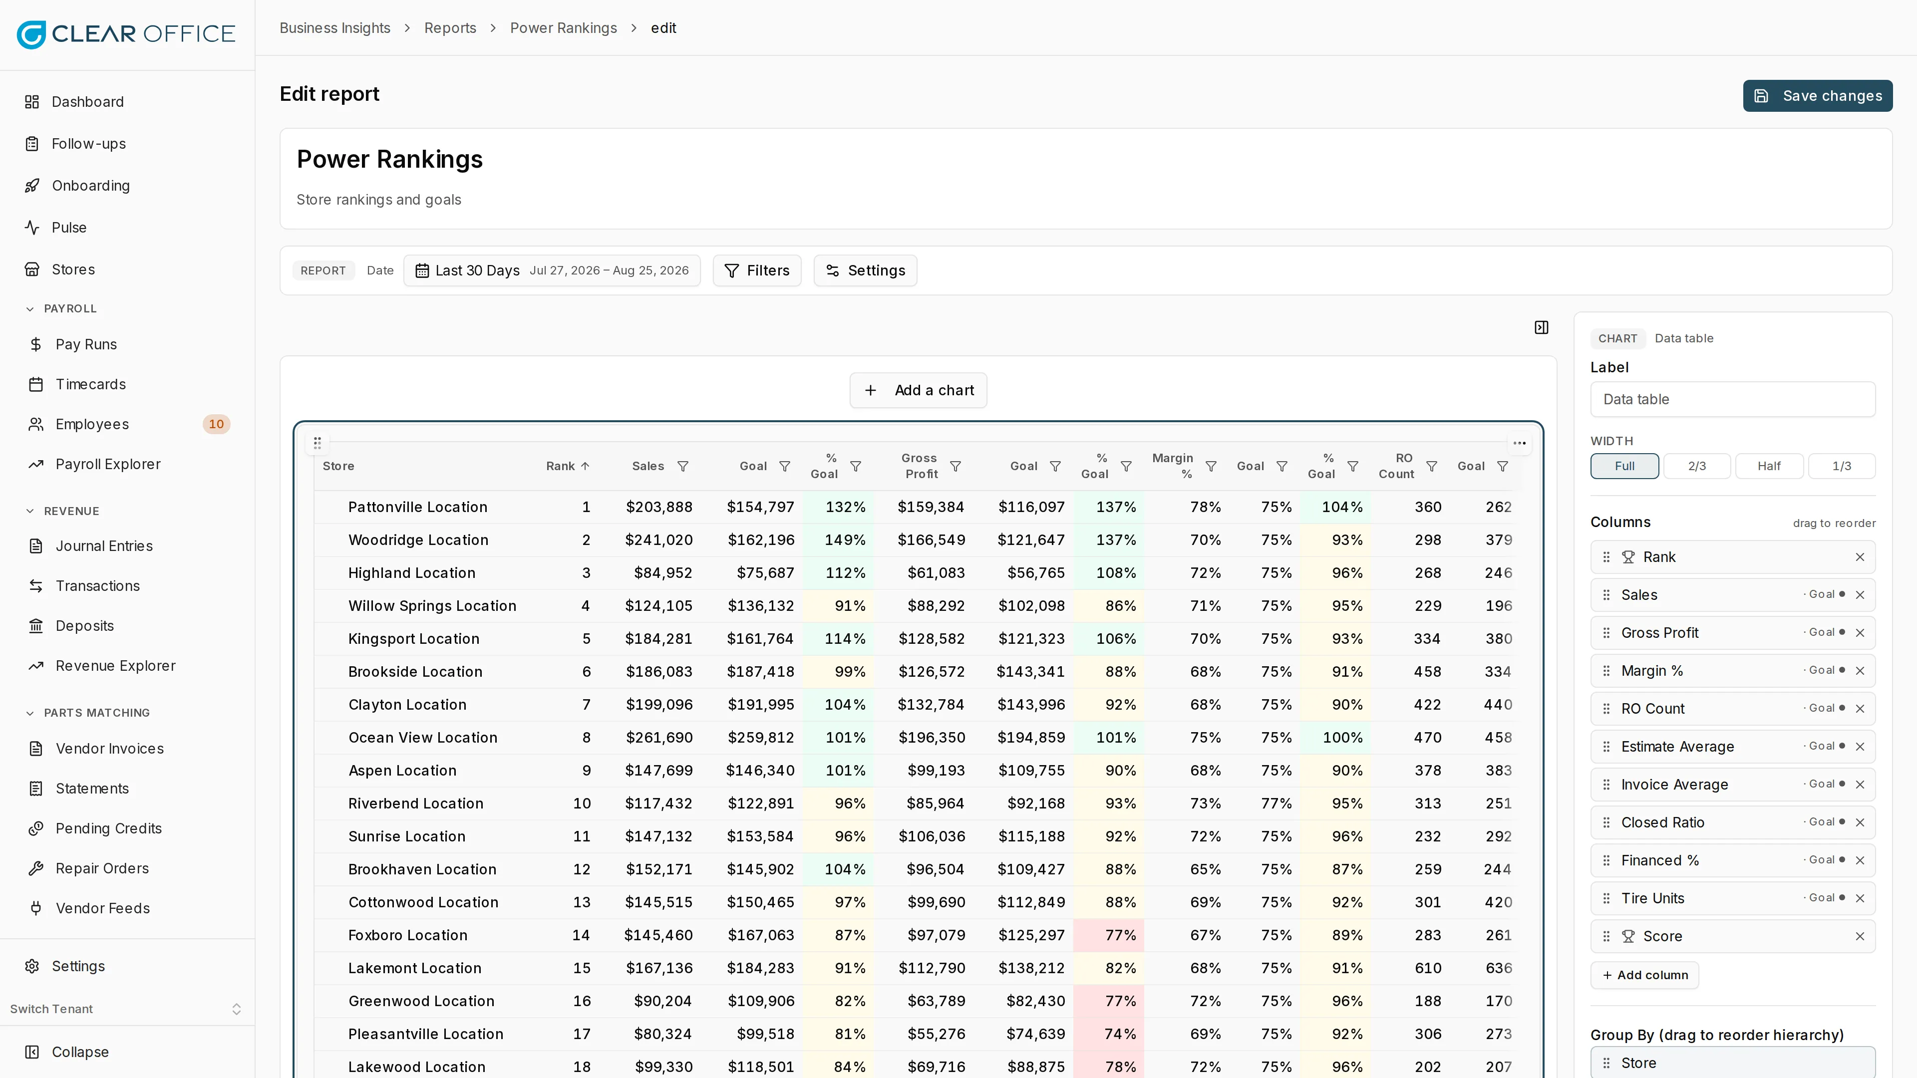Filter the Gross Profit column
The height and width of the screenshot is (1078, 1917).
coord(956,467)
